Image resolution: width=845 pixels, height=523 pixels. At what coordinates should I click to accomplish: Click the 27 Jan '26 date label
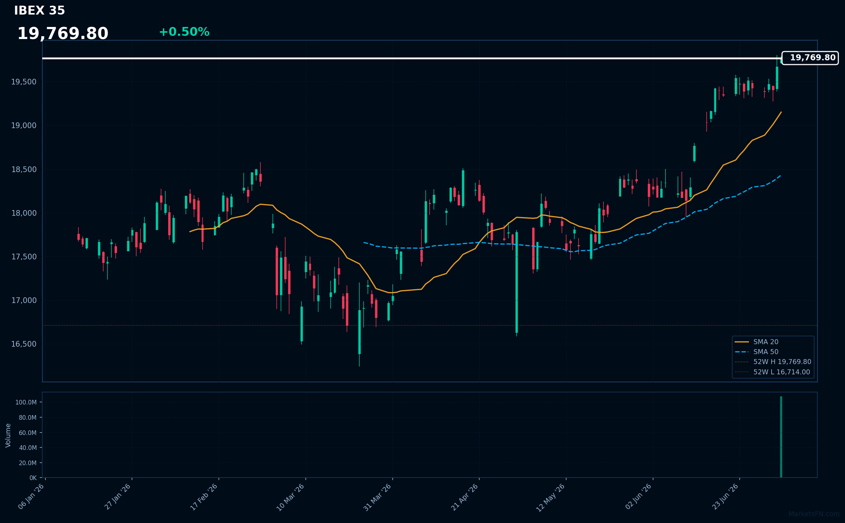click(118, 497)
